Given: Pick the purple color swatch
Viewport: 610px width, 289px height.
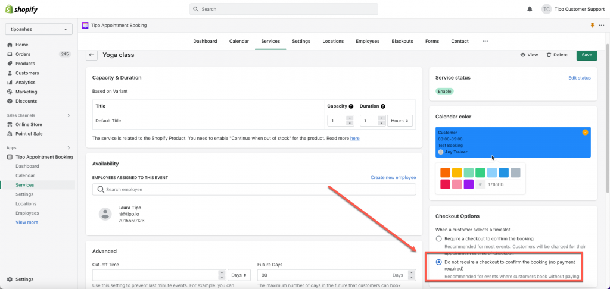Looking at the screenshot, I should [x=469, y=184].
